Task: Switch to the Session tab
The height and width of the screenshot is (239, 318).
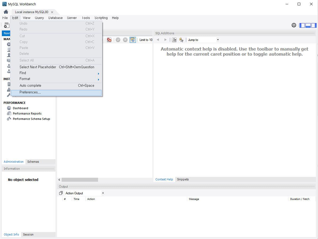Action: tap(28, 234)
